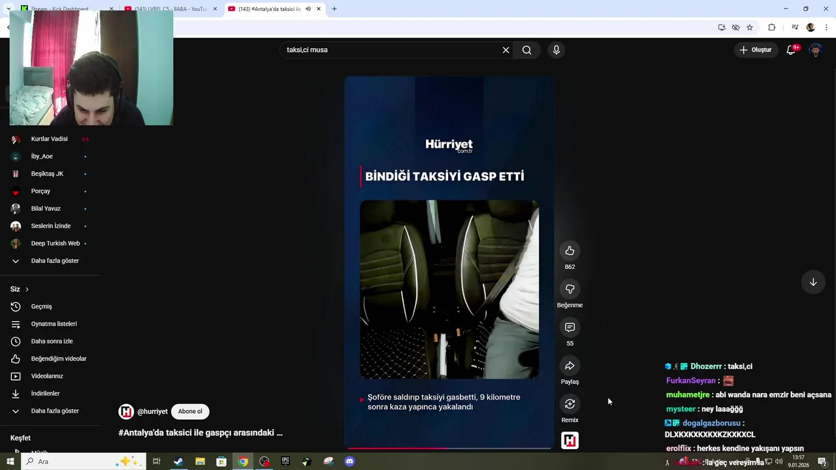The height and width of the screenshot is (470, 836).
Task: Open comments showing 55
Action: 570,327
